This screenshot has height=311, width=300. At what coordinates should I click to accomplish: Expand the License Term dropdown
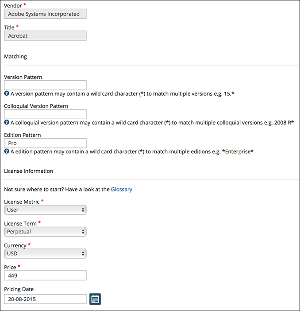pos(45,231)
